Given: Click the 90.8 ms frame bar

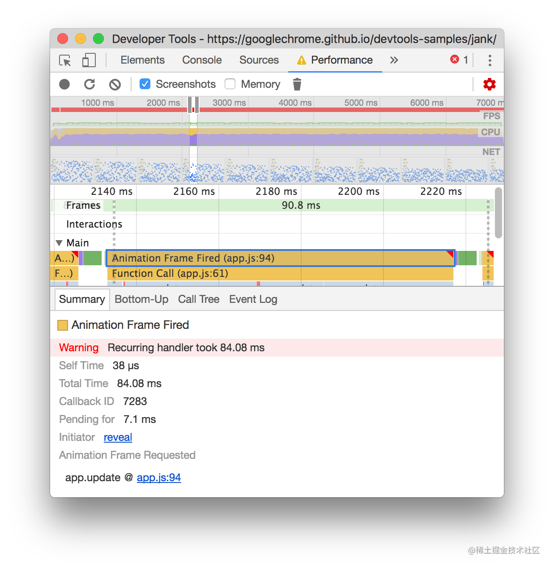Looking at the screenshot, I should pyautogui.click(x=301, y=205).
